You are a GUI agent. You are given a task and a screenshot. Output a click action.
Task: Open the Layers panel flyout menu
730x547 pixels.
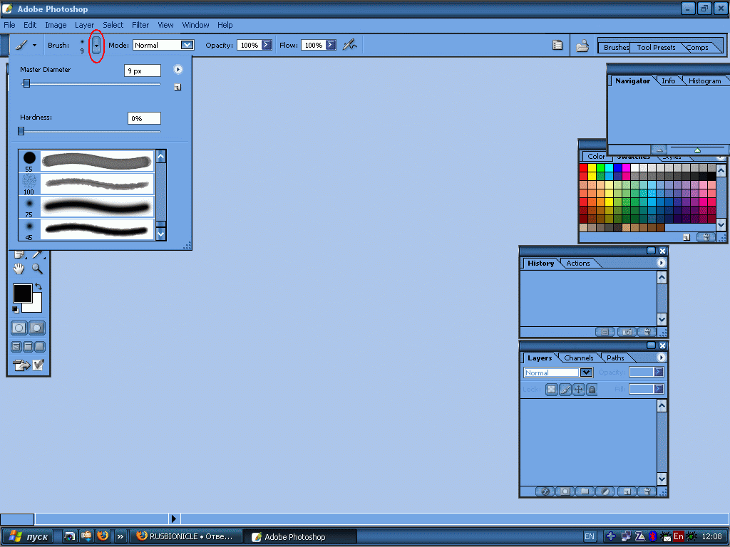point(661,358)
